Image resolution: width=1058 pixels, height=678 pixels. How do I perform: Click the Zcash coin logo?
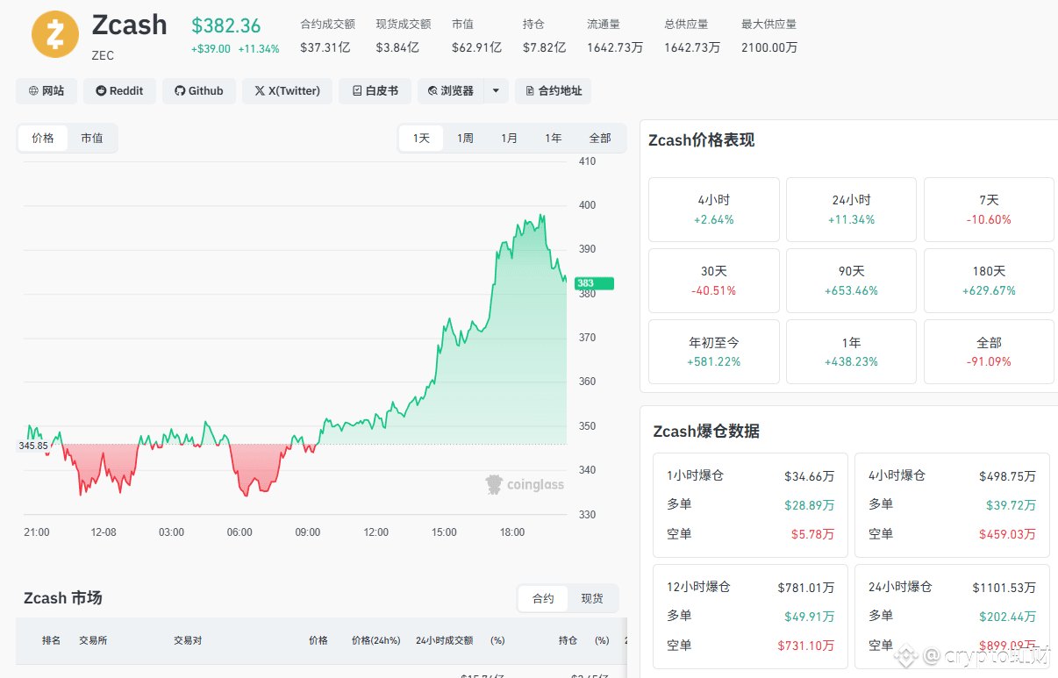tap(55, 34)
